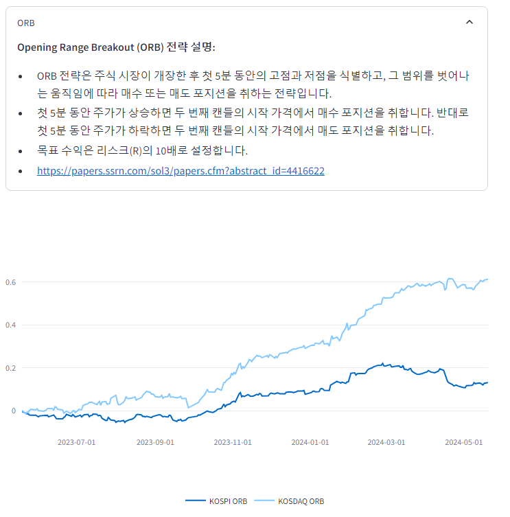Click the dark blue KOSPI legend swatch
The image size is (510, 517).
pyautogui.click(x=196, y=501)
